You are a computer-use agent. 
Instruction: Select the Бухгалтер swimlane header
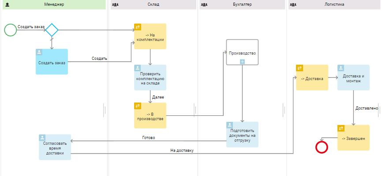point(242,4)
